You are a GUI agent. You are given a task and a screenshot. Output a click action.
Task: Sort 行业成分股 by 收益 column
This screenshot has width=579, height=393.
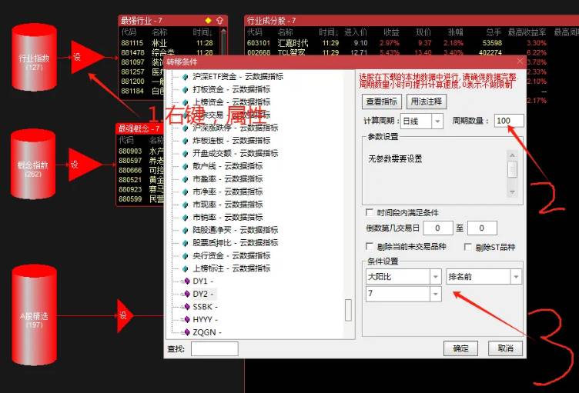391,32
